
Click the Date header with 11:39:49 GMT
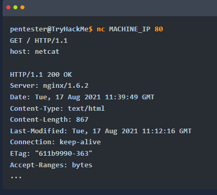click(x=82, y=97)
